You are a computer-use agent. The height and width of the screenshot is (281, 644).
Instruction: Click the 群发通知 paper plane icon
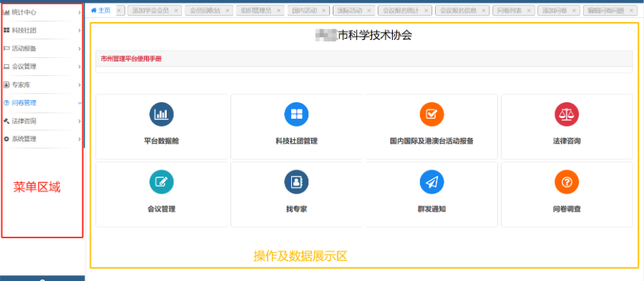[431, 182]
